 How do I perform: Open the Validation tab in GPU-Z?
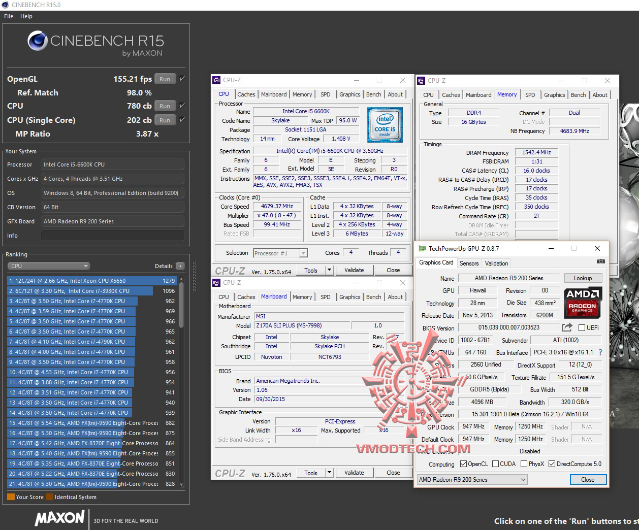pos(496,263)
